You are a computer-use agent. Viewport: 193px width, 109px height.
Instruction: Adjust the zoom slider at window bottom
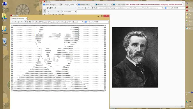182,106
